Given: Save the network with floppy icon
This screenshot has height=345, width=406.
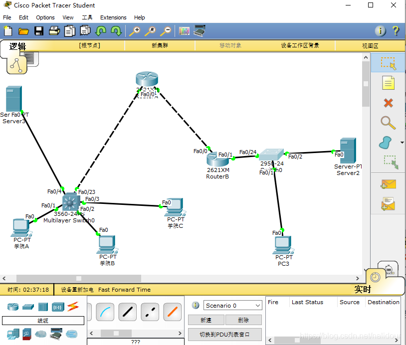Looking at the screenshot, I should (x=39, y=31).
